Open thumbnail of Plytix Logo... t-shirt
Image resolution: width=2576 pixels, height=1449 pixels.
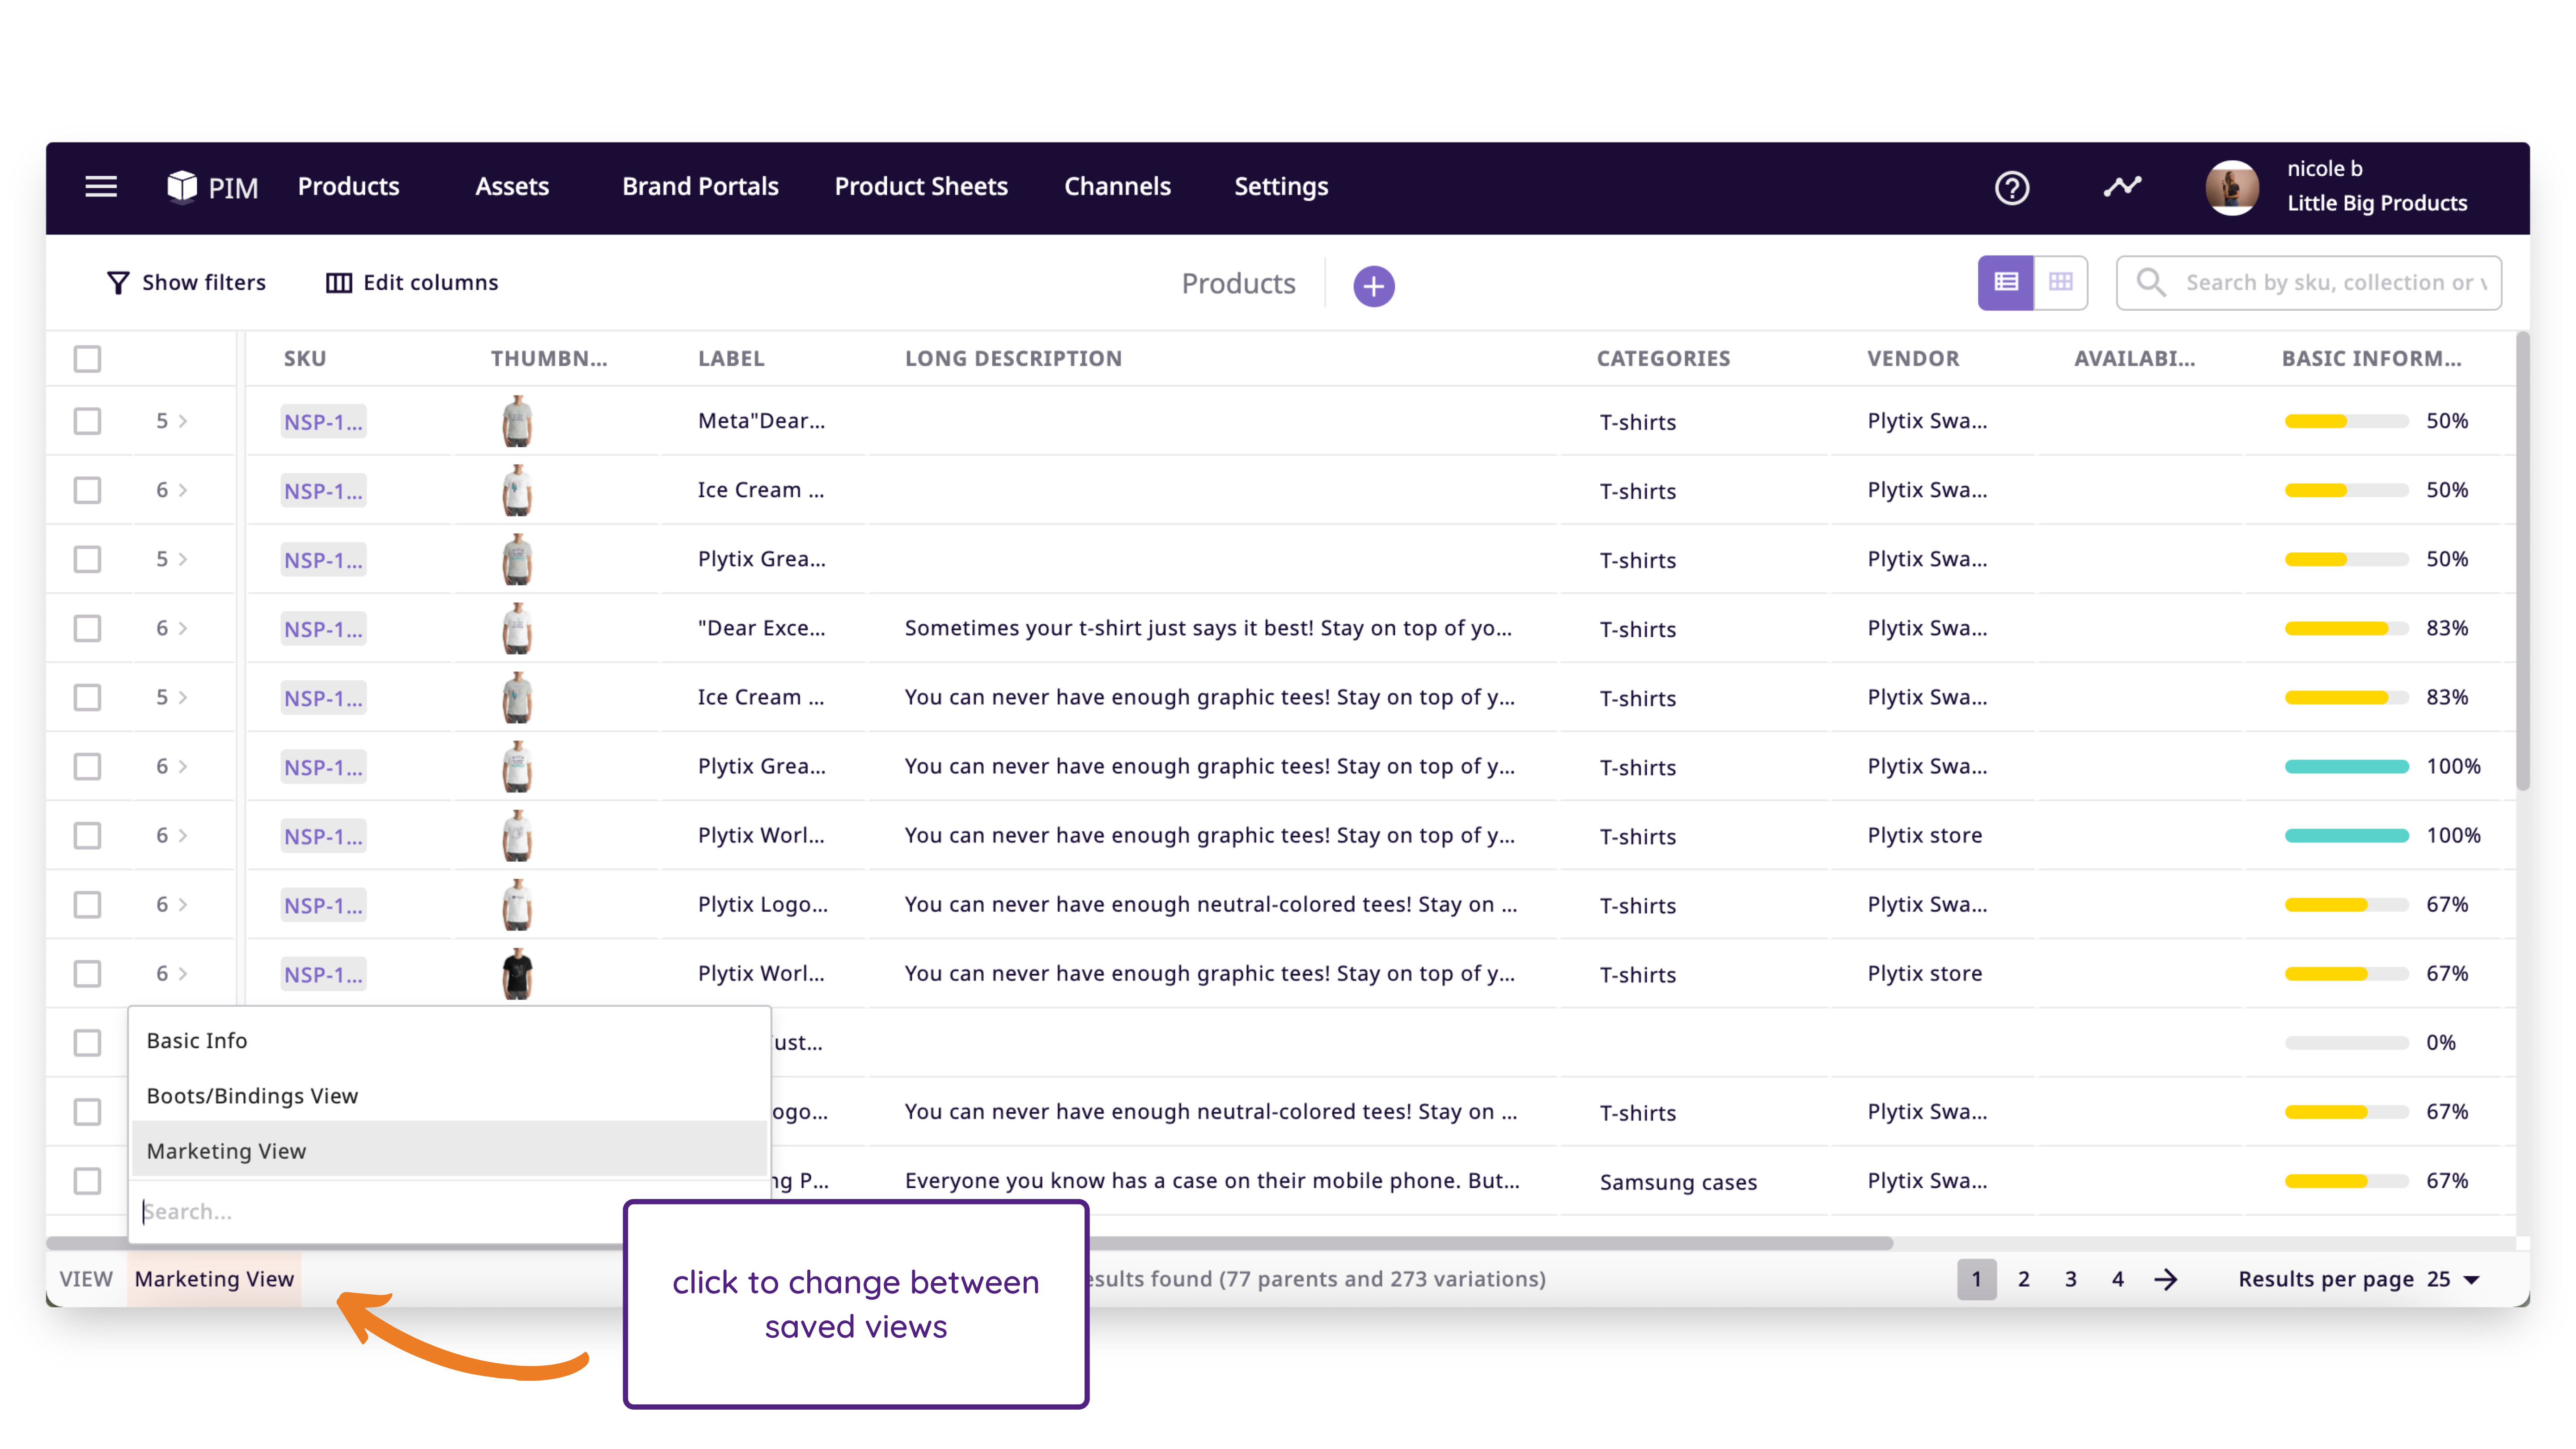pos(517,905)
